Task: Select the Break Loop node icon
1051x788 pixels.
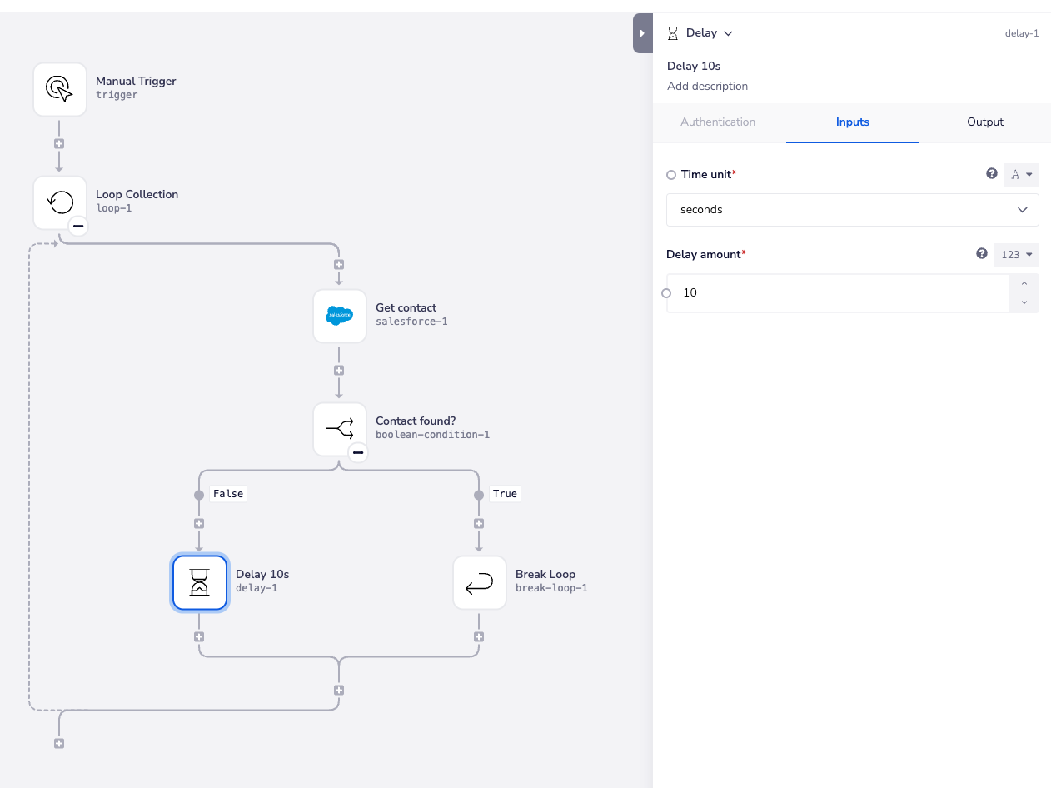Action: 480,583
